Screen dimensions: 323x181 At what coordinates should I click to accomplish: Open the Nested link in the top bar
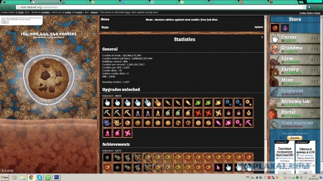coord(94,13)
